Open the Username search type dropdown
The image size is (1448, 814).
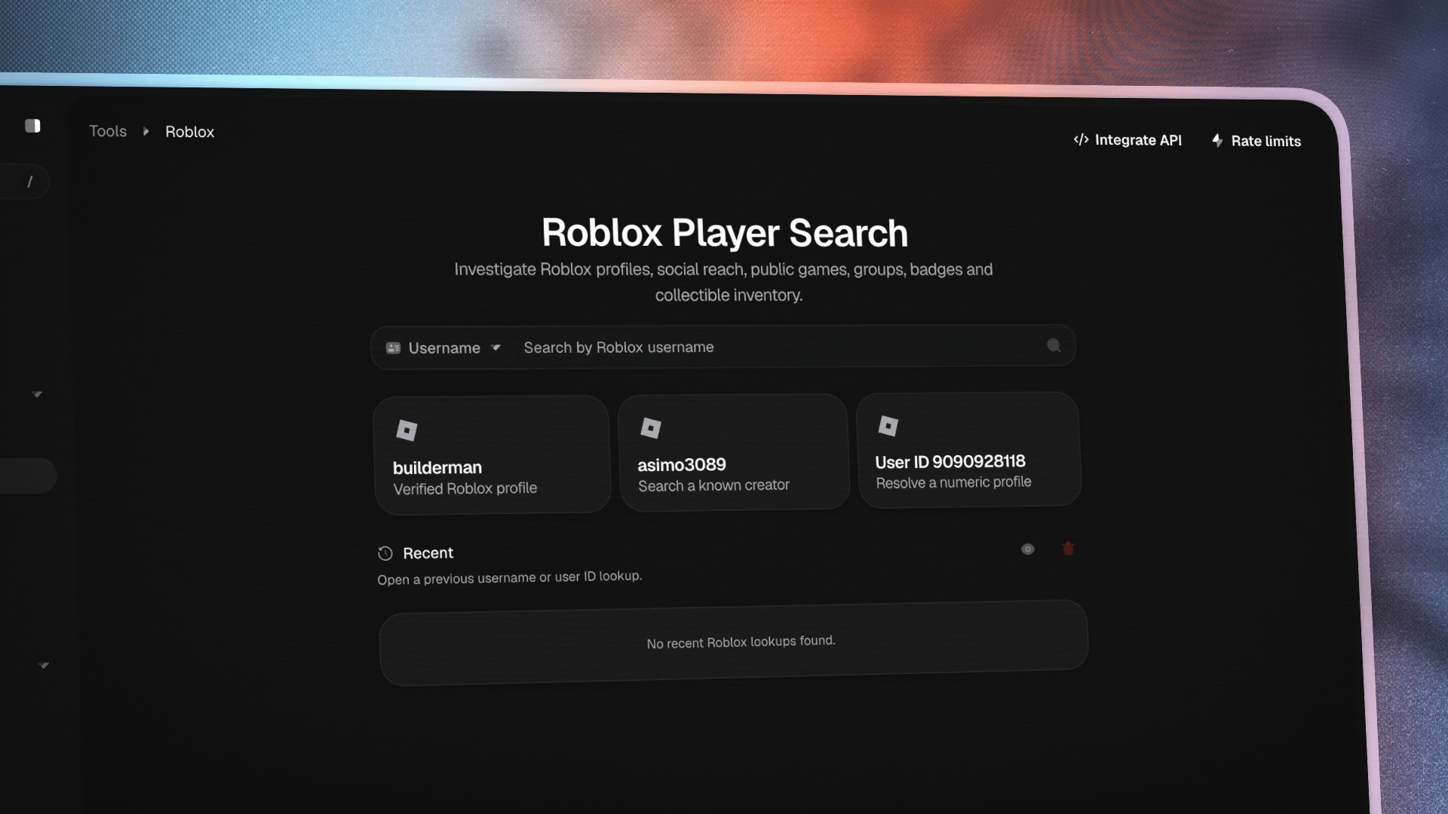pyautogui.click(x=443, y=347)
